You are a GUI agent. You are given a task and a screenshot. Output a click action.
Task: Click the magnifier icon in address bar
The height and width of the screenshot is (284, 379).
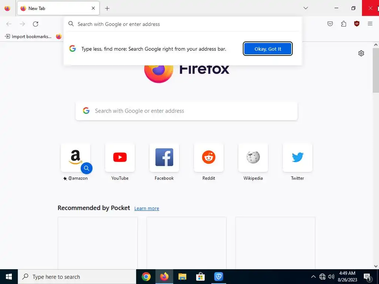point(71,24)
